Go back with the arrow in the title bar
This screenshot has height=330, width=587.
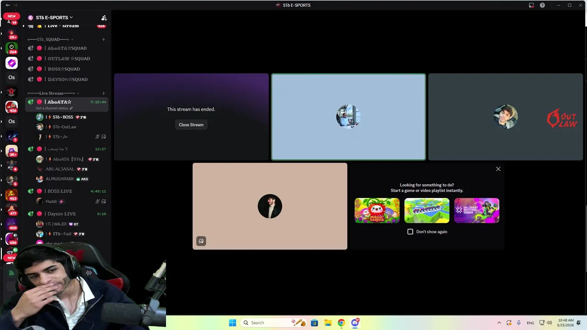pyautogui.click(x=7, y=5)
